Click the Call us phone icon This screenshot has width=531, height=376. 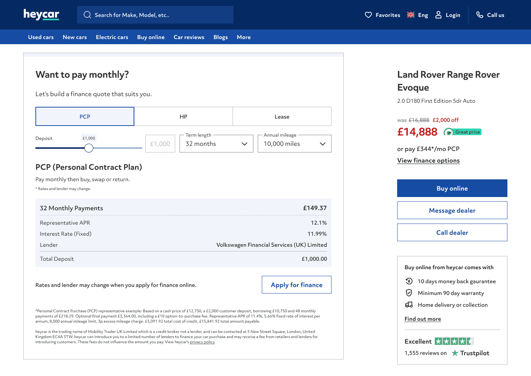coord(480,15)
